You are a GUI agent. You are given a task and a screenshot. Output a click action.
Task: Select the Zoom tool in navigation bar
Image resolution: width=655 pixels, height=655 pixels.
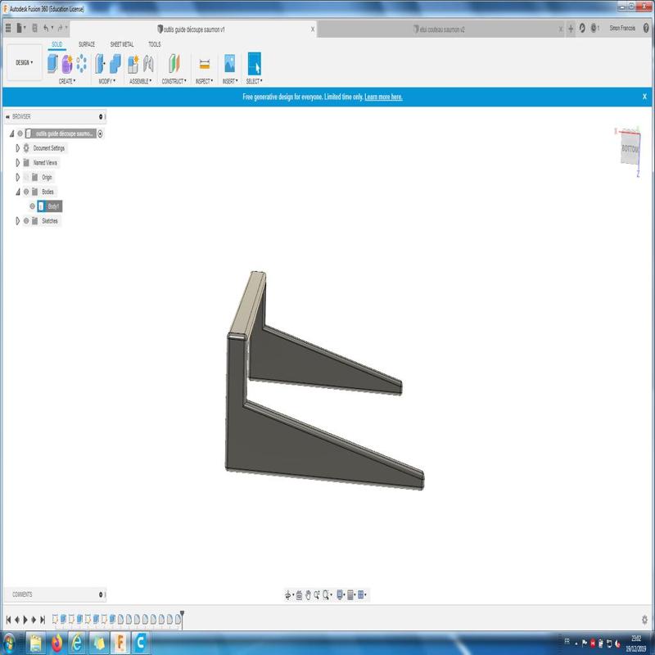click(x=317, y=595)
